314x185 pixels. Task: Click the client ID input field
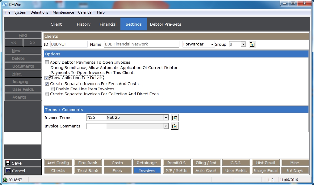click(x=69, y=44)
